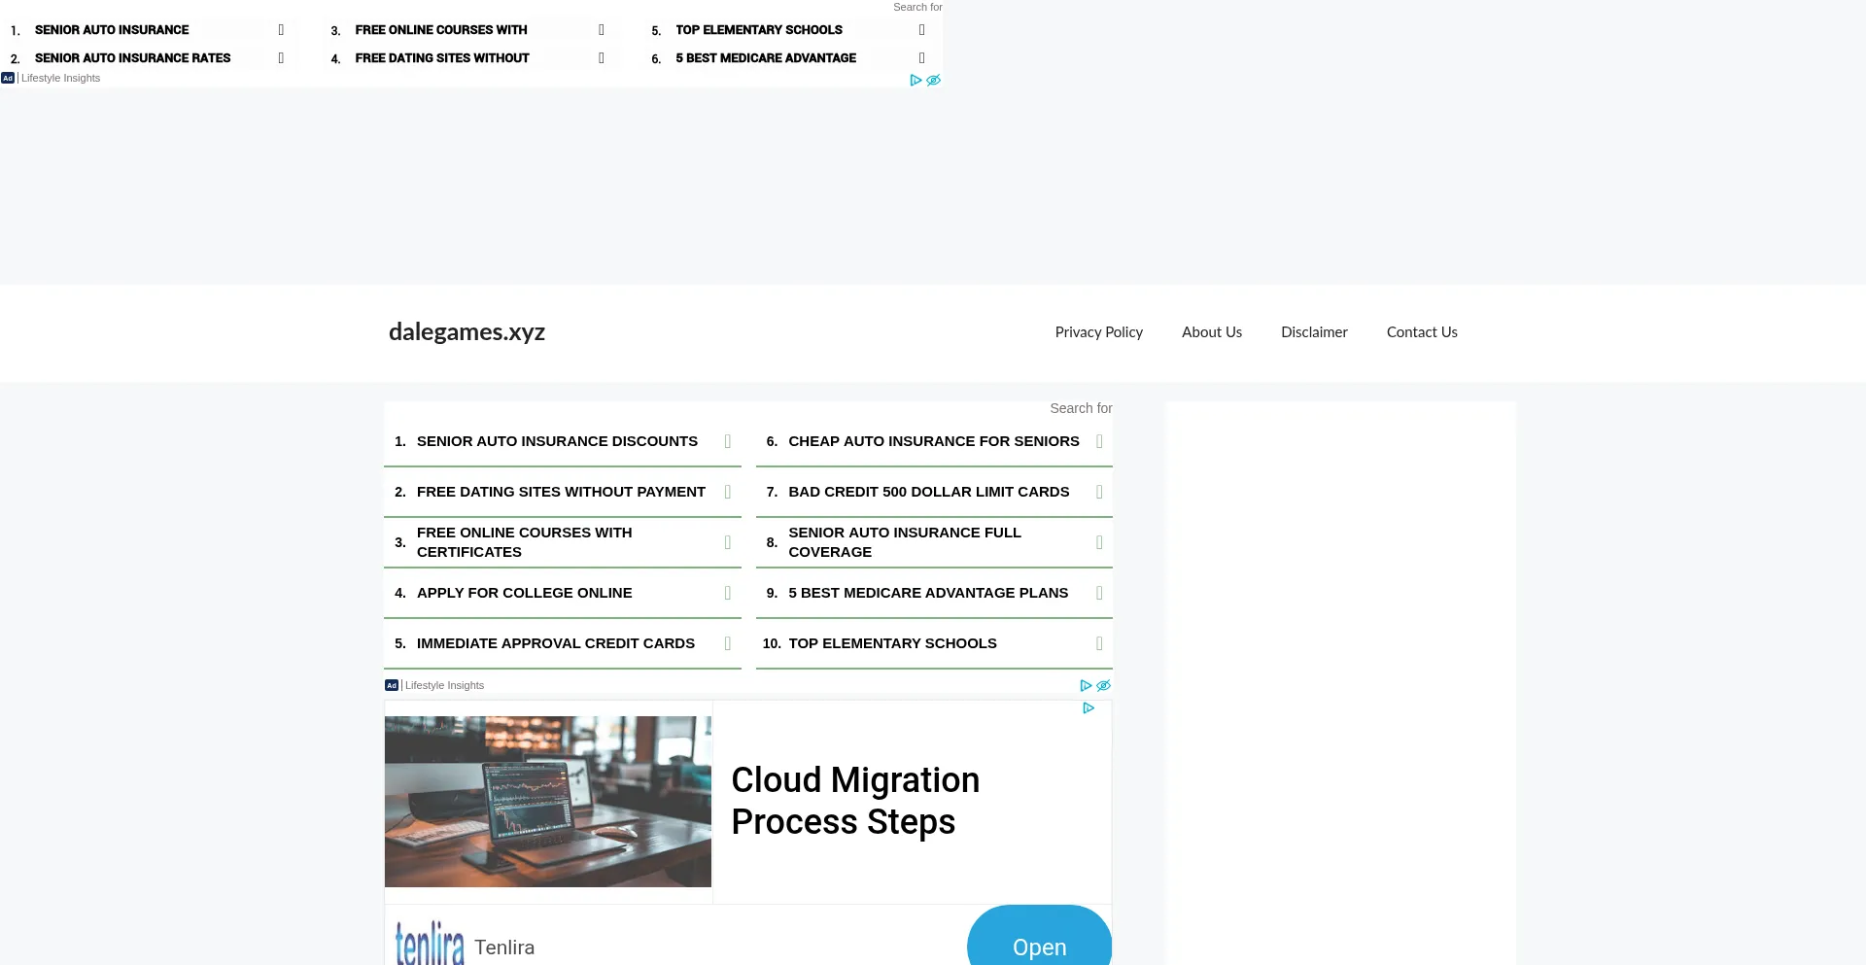The width and height of the screenshot is (1866, 965).
Task: Click the Tenlira advertiser name
Action: click(504, 948)
